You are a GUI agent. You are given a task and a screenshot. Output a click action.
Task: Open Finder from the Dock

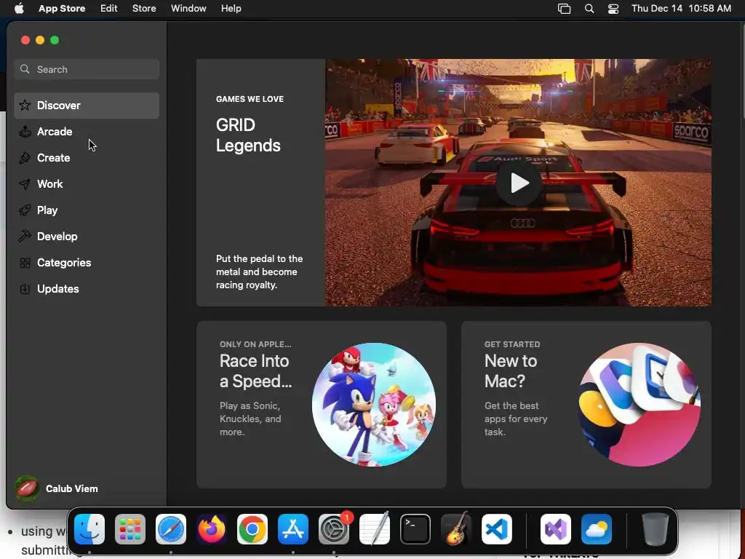[x=89, y=529]
